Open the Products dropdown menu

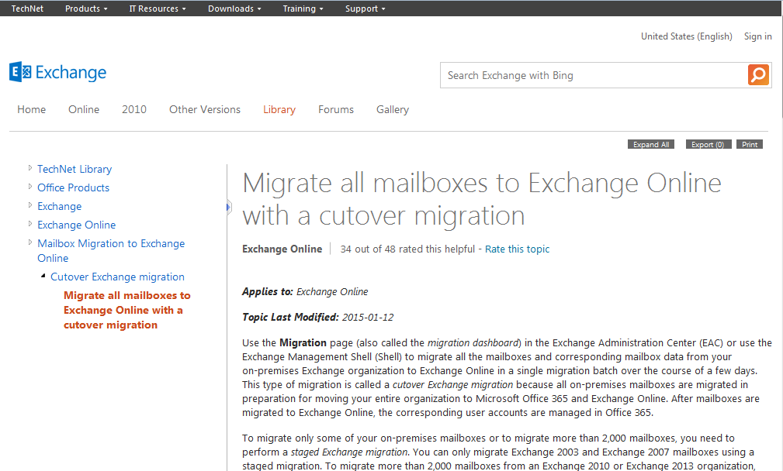coord(86,9)
